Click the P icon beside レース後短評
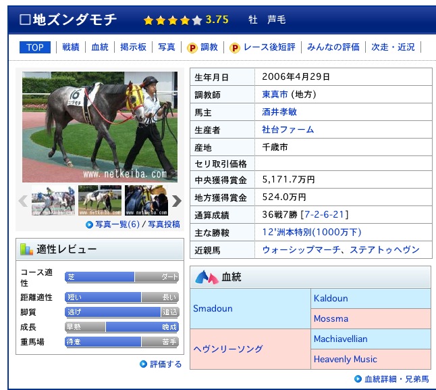Viewport: 436px width, 390px height. pyautogui.click(x=234, y=47)
